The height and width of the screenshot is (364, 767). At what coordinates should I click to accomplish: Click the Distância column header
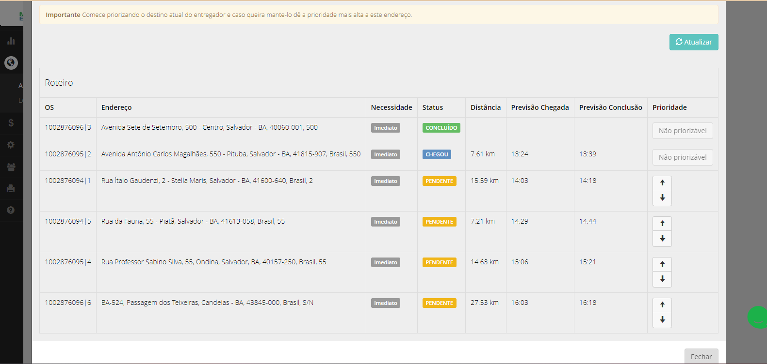pyautogui.click(x=486, y=107)
